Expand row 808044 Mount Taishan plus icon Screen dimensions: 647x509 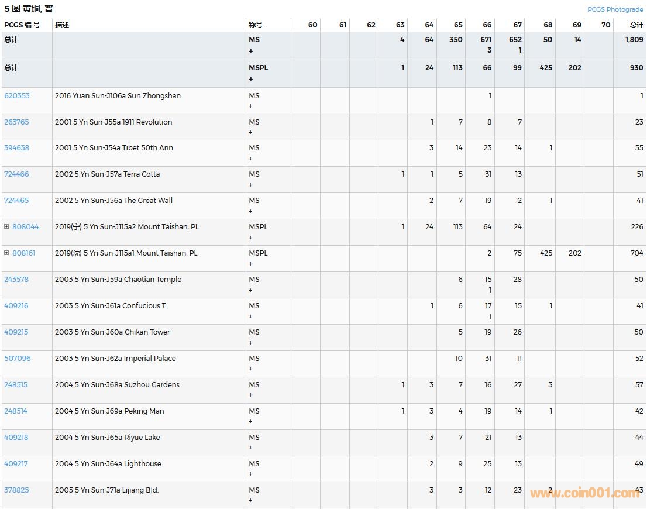pyautogui.click(x=6, y=227)
